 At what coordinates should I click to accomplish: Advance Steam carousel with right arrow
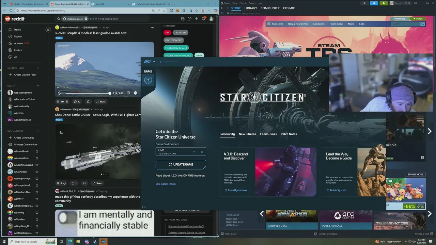(430, 131)
